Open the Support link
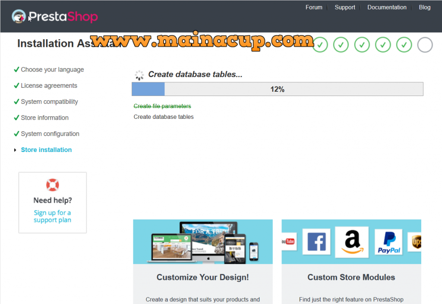 coord(345,7)
